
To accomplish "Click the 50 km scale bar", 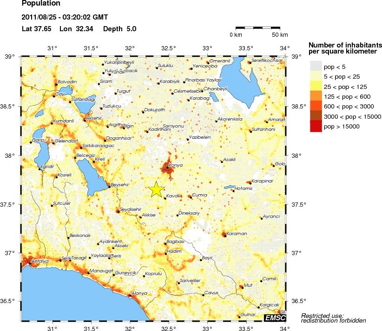I will point(258,28).
